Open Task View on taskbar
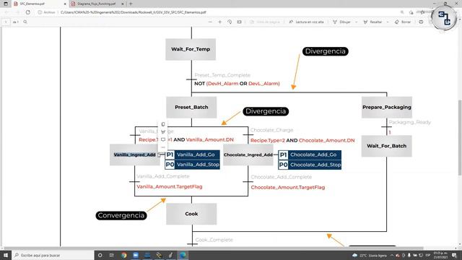Image resolution: width=462 pixels, height=260 pixels. 111,255
